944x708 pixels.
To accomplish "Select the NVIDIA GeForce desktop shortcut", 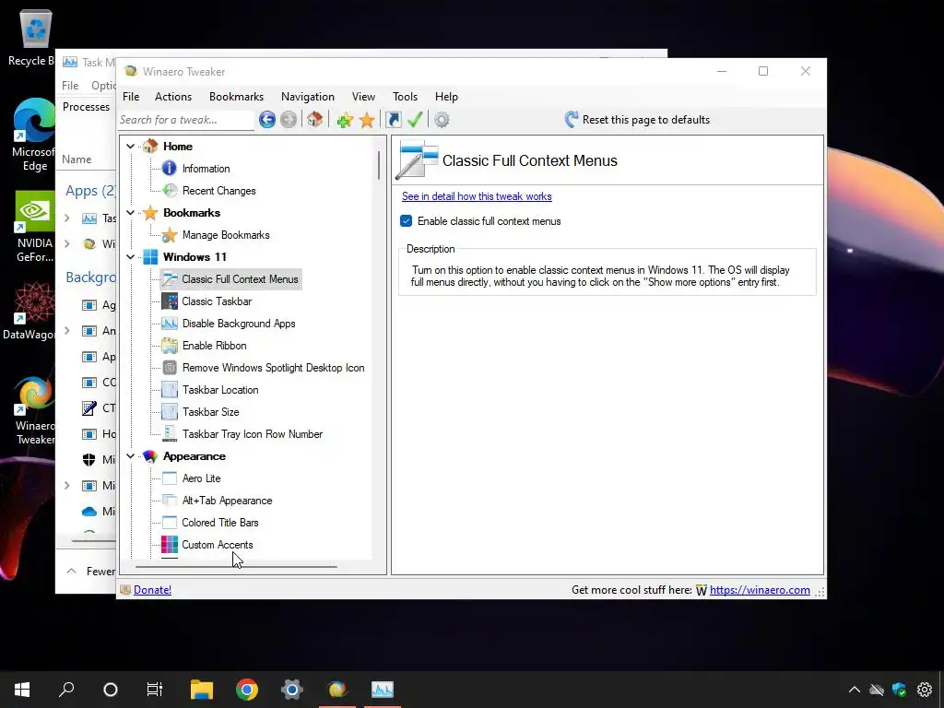I will point(34,227).
